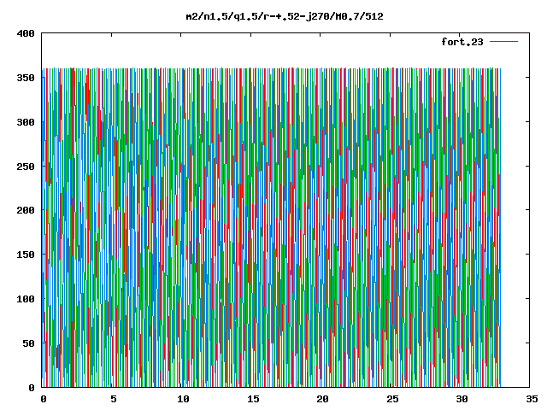
Task: Click the x-axis label 35
Action: [532, 399]
